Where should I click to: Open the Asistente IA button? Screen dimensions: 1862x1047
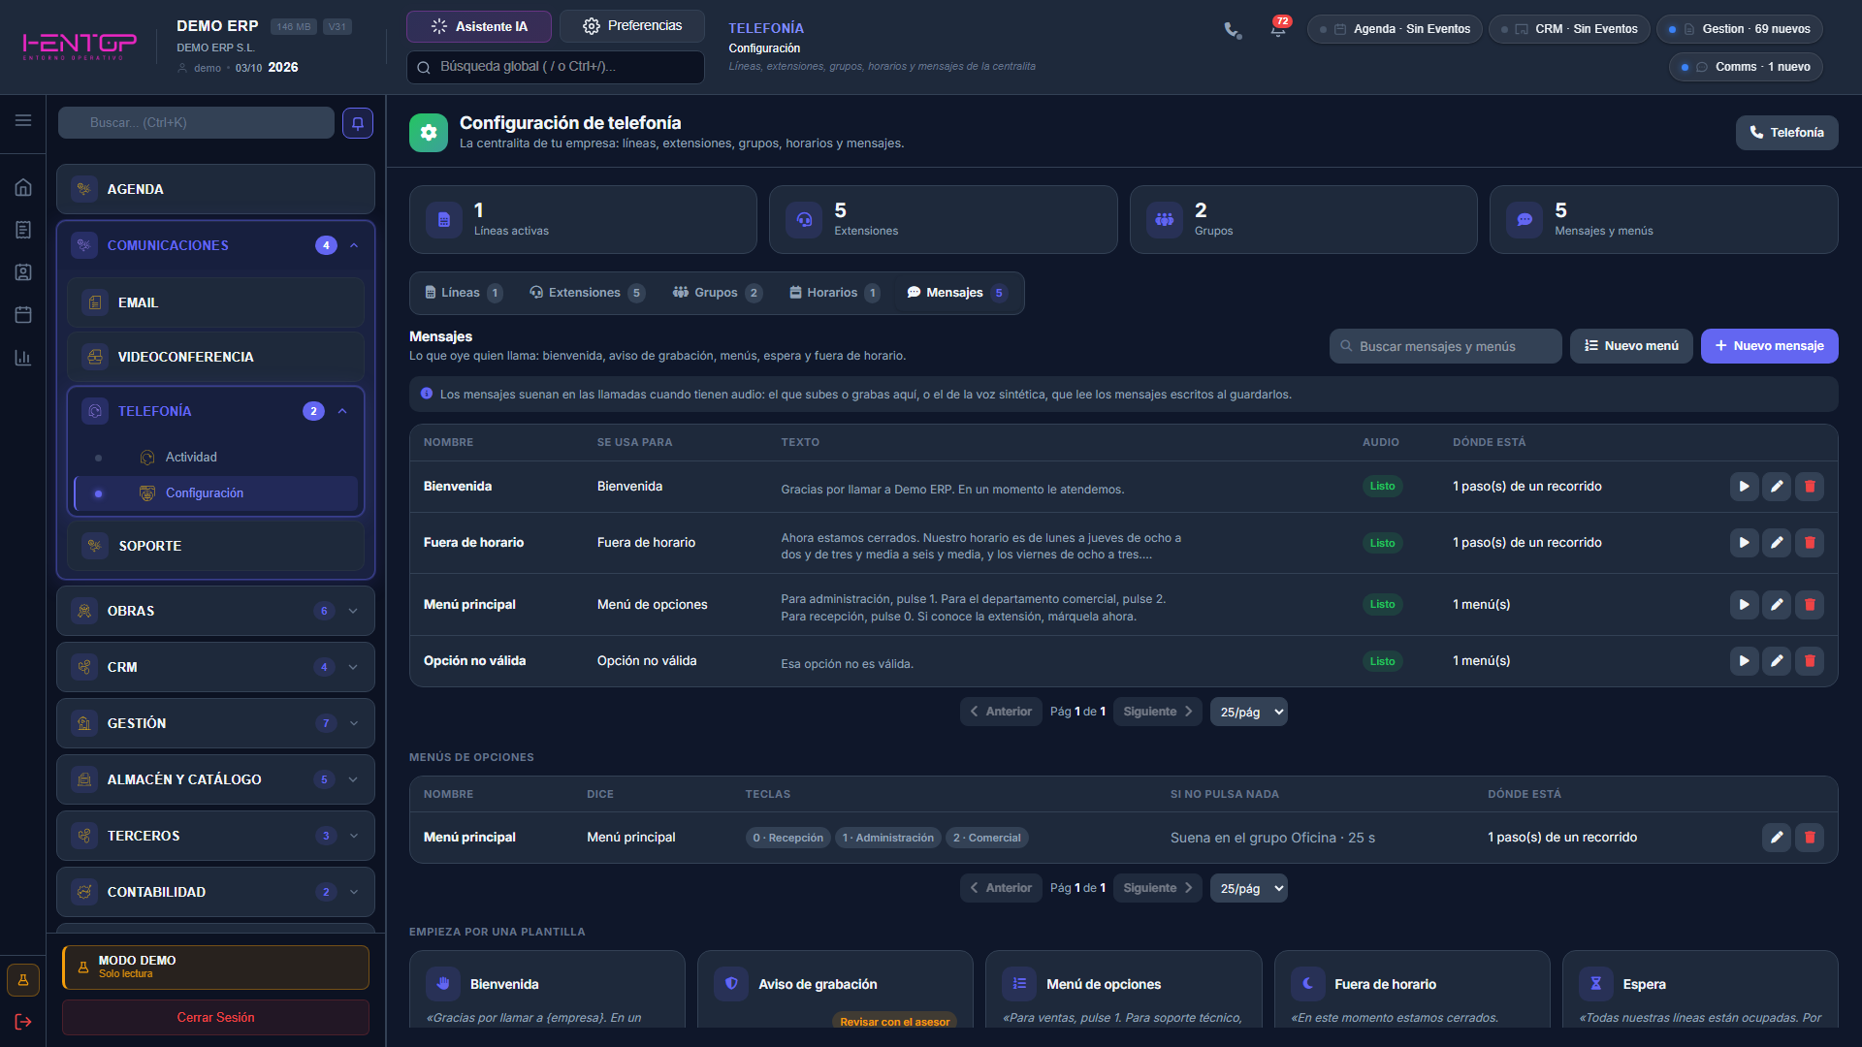[479, 26]
